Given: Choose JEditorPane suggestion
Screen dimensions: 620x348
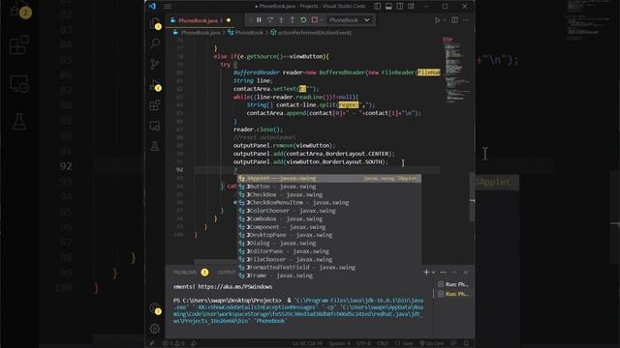Looking at the screenshot, I should pos(329,251).
